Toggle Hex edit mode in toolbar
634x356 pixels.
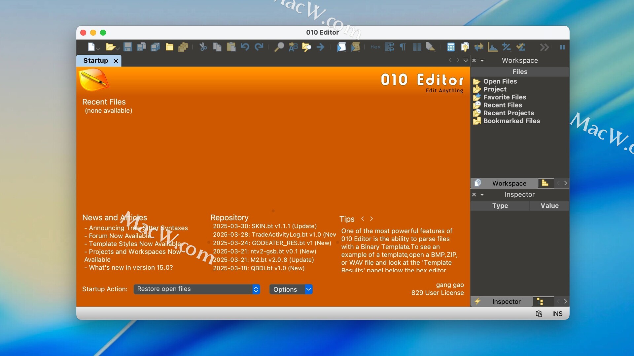(375, 47)
